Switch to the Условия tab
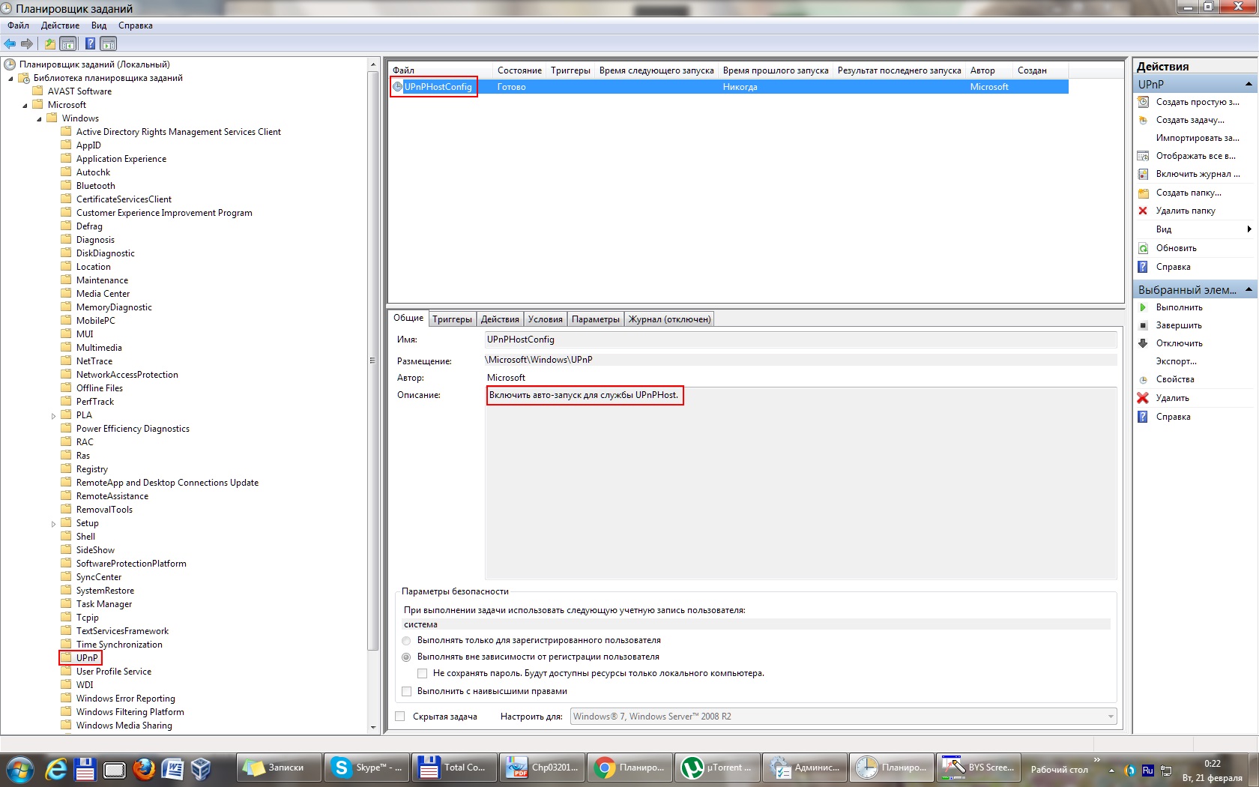 click(x=545, y=319)
